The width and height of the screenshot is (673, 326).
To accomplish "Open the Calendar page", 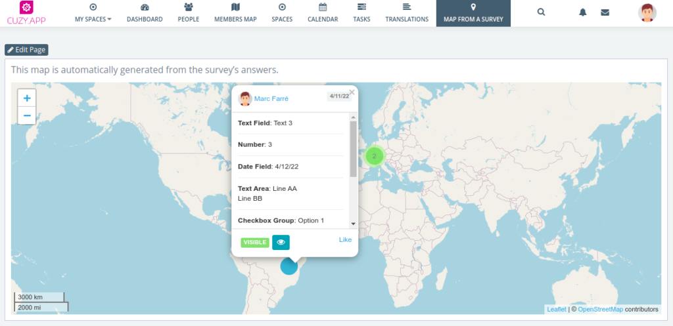I will pos(323,13).
